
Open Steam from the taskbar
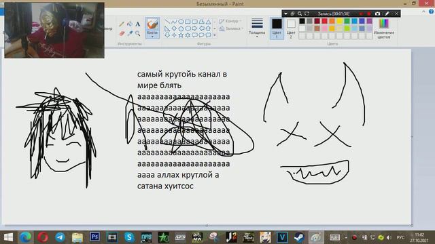coord(299,237)
